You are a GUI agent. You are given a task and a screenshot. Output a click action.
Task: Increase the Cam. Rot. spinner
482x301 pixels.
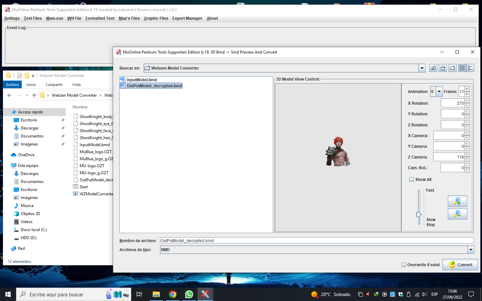coord(467,165)
